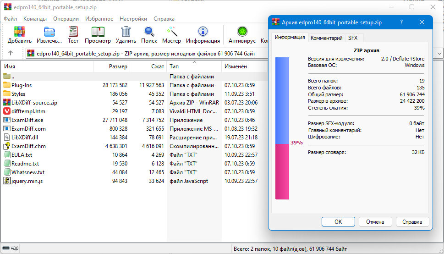Click ExamDiff.chm date 07.10.23 0:59
Viewport: 444px width, 254px height.
click(240, 146)
